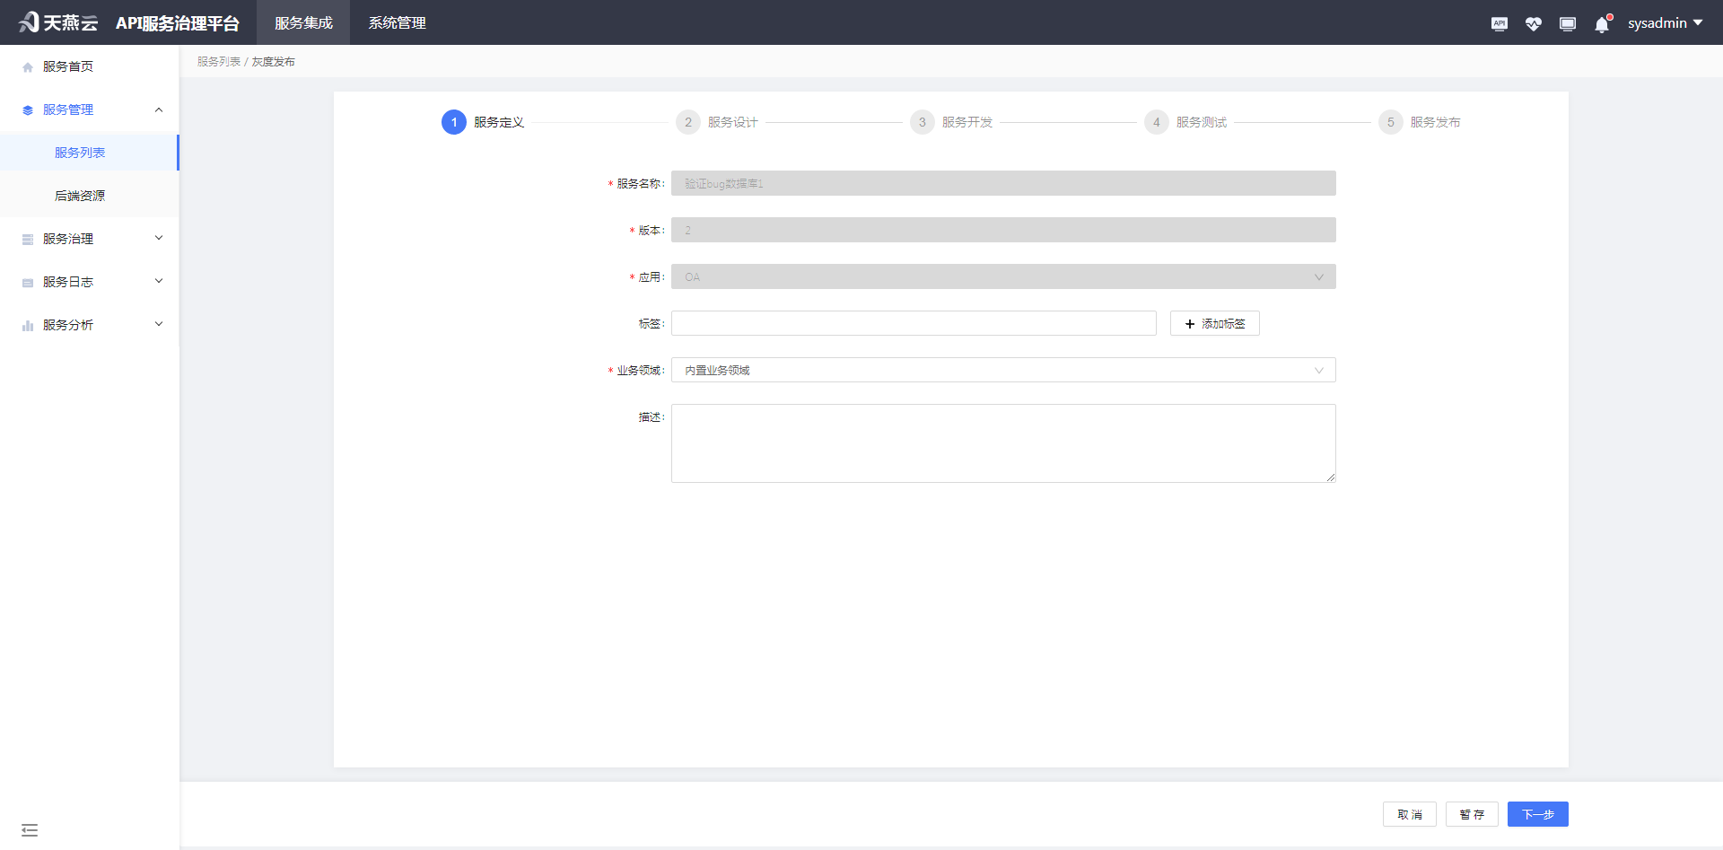Select step 5 服务发布 circle
This screenshot has width=1723, height=850.
1390,122
